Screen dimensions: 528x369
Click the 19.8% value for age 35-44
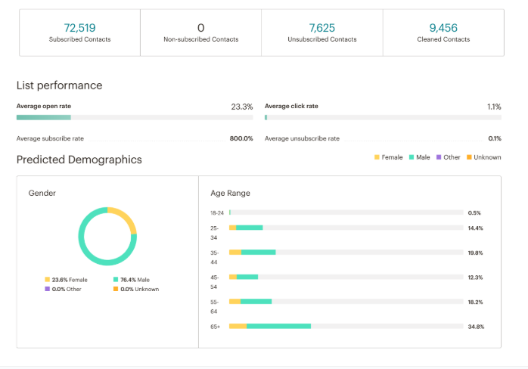tap(475, 253)
